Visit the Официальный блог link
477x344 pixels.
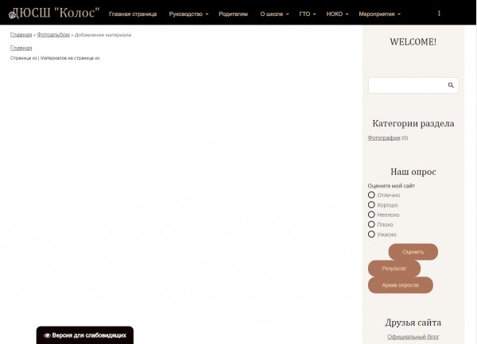click(413, 337)
